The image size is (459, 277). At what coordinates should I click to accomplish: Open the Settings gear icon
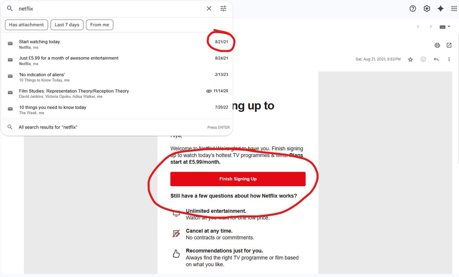(x=427, y=8)
